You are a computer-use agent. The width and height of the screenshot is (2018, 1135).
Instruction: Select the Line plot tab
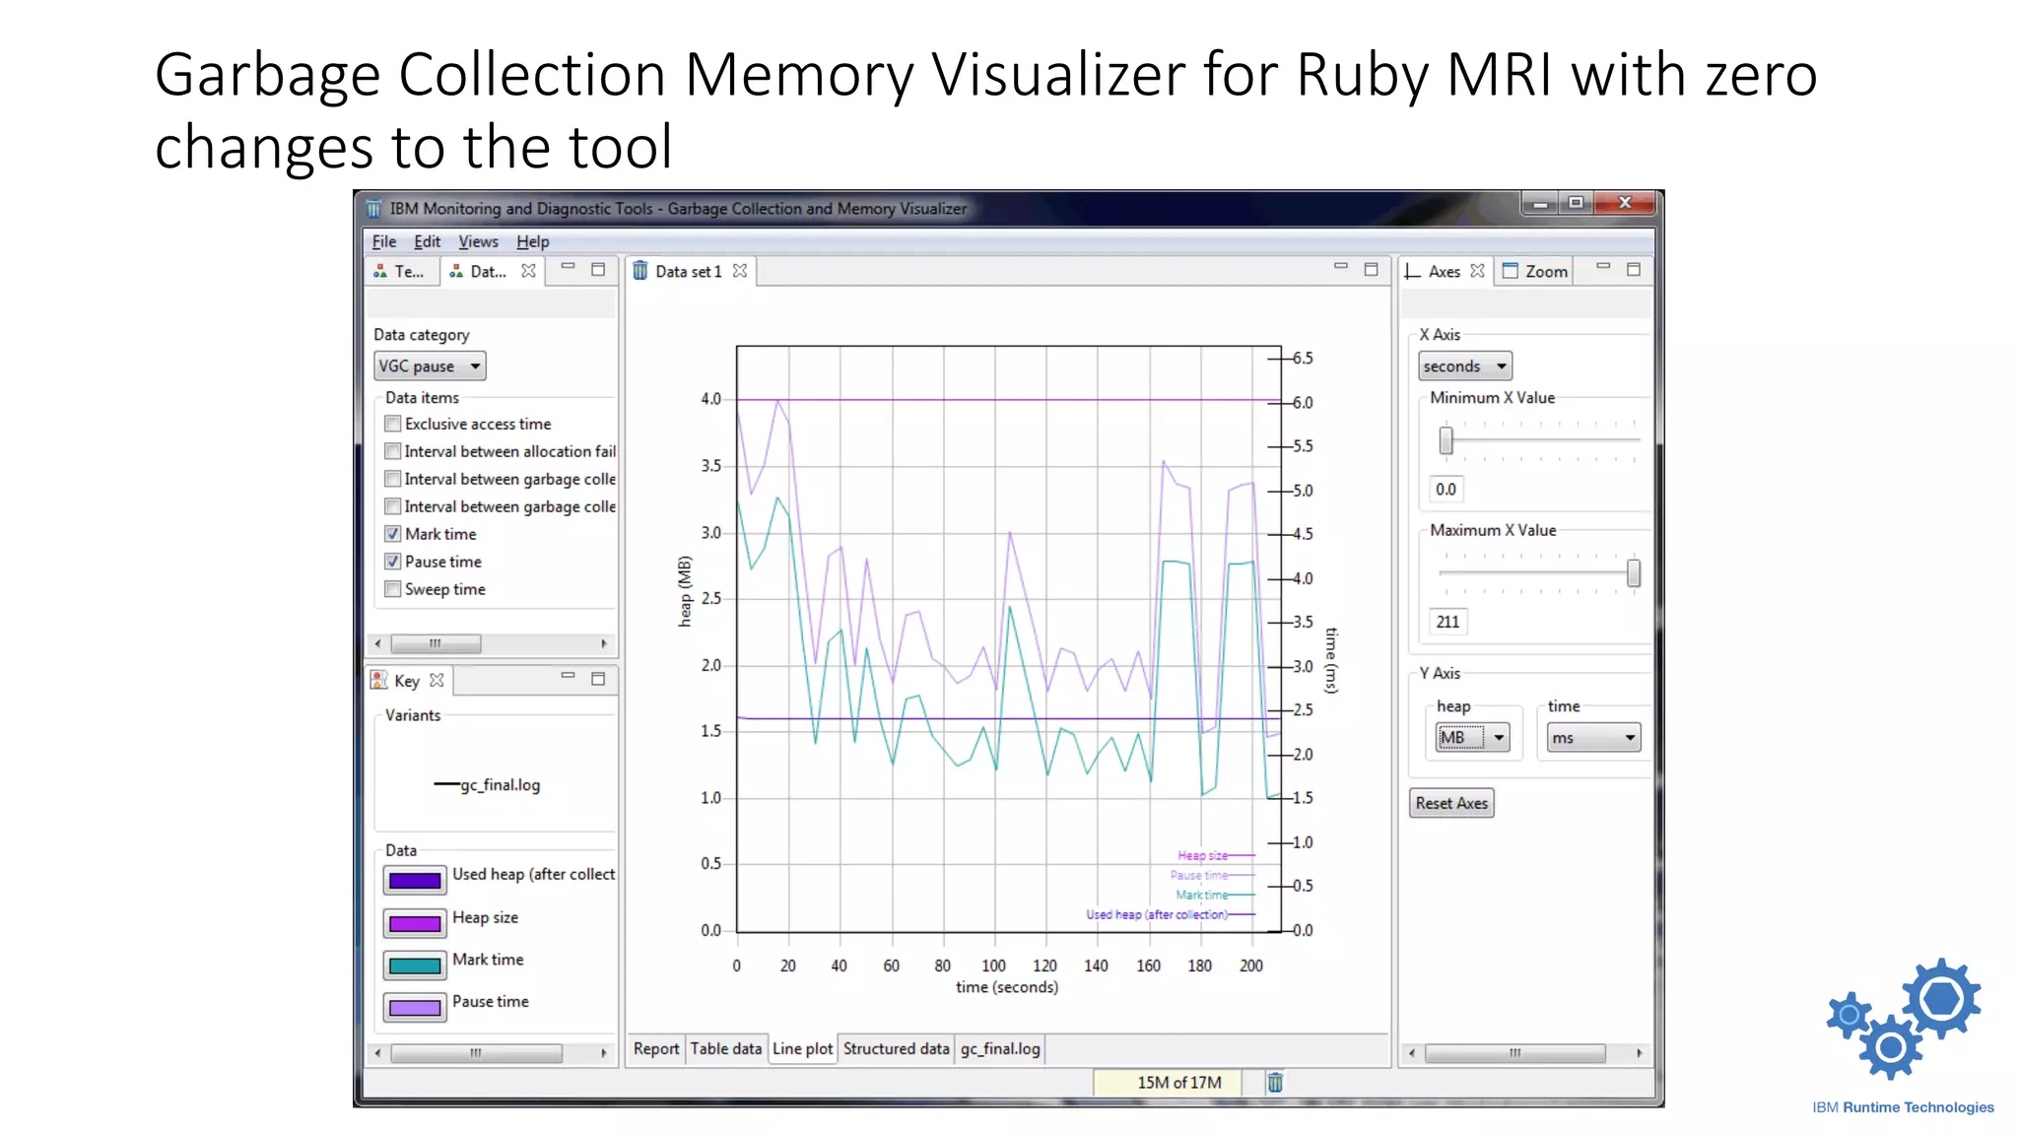802,1048
